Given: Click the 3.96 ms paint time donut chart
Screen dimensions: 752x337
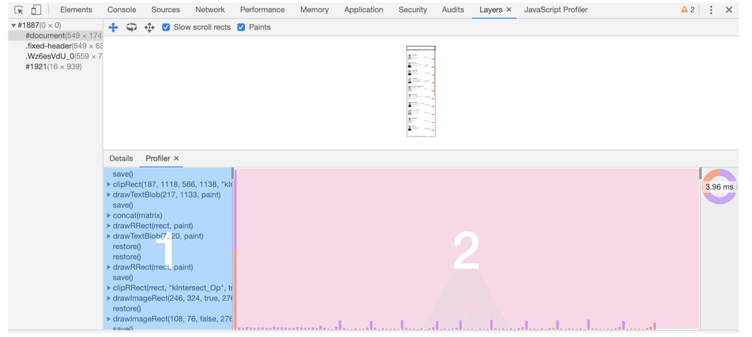Looking at the screenshot, I should 719,187.
